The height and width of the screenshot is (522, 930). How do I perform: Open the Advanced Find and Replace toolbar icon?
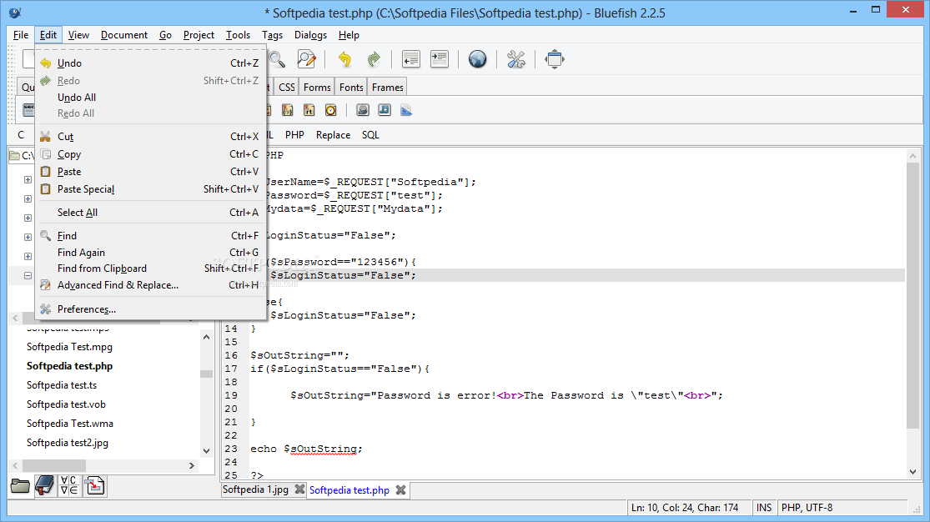[307, 59]
